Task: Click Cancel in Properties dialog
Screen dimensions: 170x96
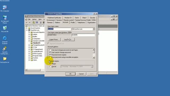Action: tap(81, 74)
